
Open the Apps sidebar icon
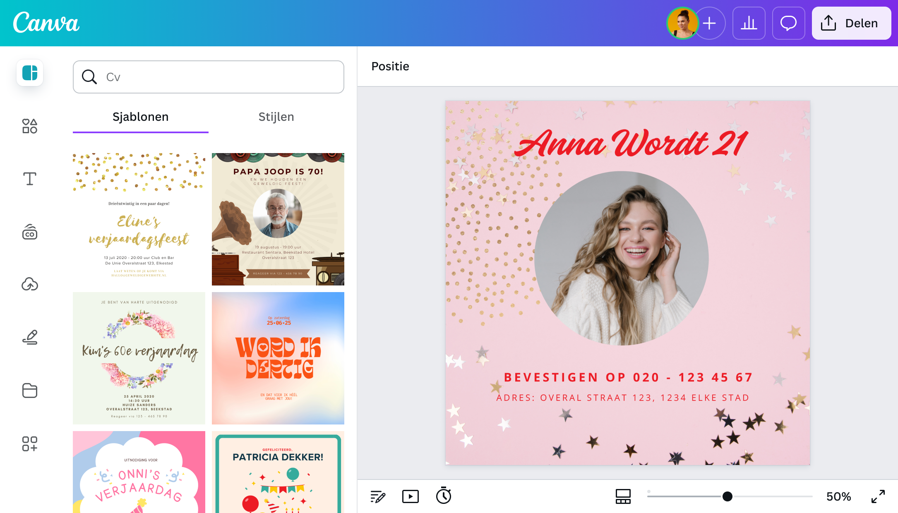30,443
